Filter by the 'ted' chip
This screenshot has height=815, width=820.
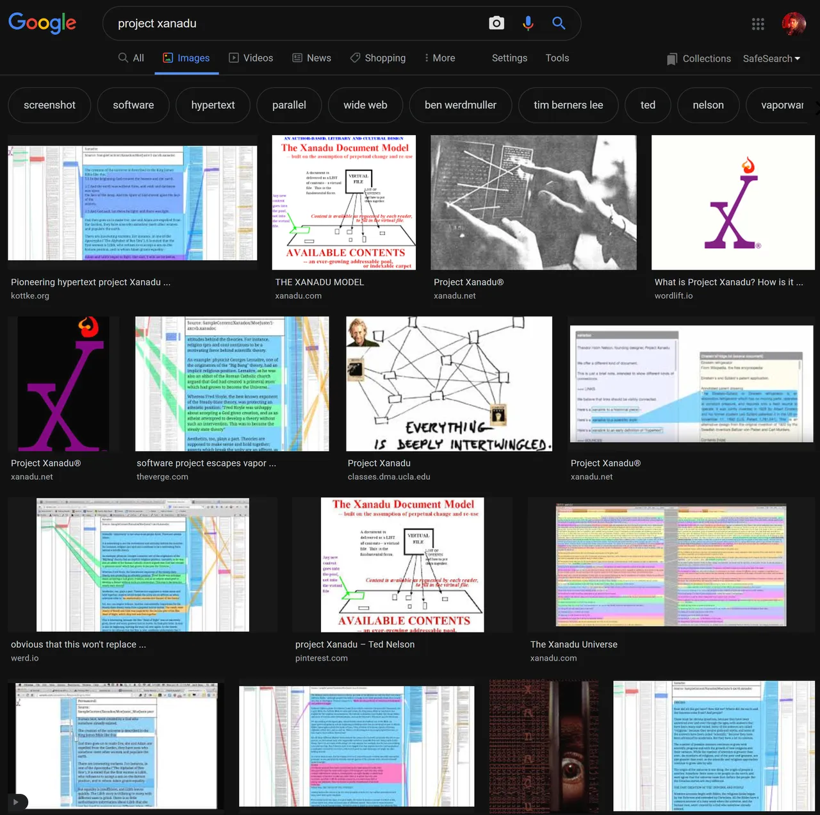point(648,105)
